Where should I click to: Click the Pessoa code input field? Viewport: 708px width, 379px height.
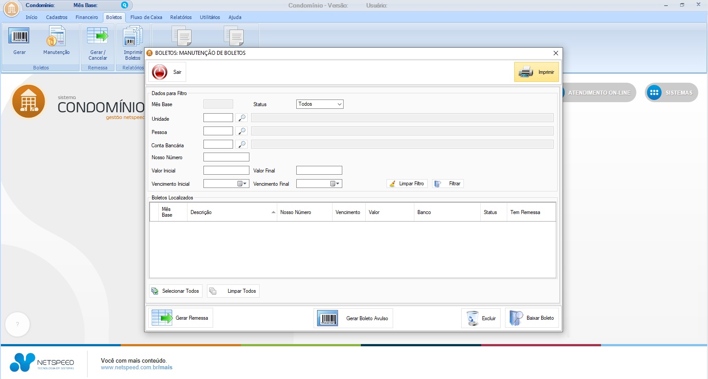coord(218,131)
